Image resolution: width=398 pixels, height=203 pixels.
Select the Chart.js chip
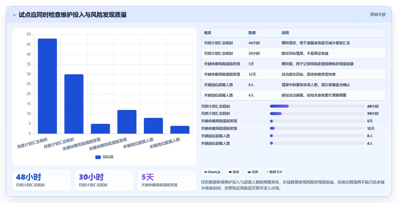click(212, 172)
